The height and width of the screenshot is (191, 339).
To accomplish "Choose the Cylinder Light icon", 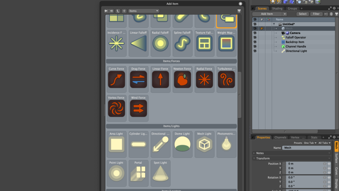I will click(138, 144).
